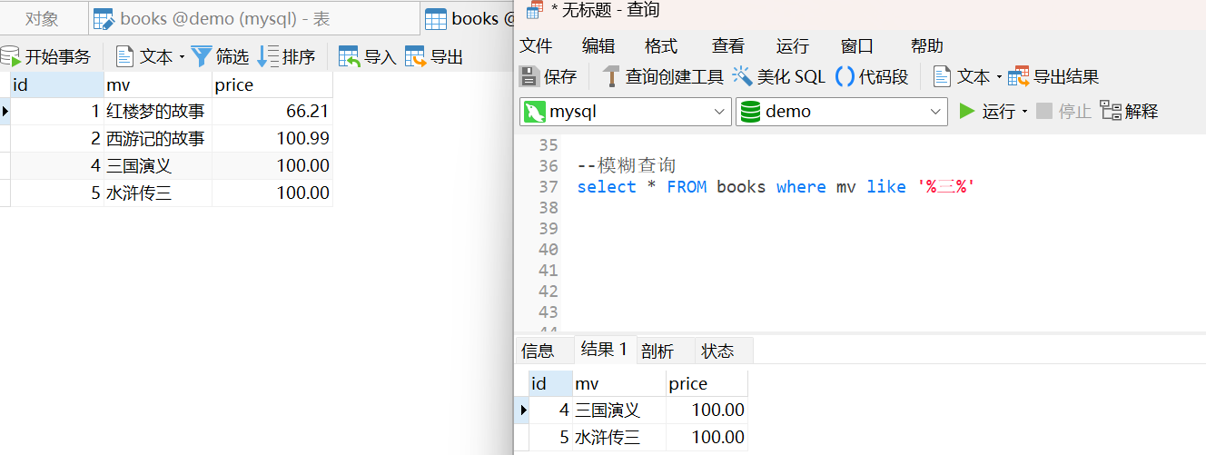
Task: Open the 编辑 menu
Action: [598, 45]
